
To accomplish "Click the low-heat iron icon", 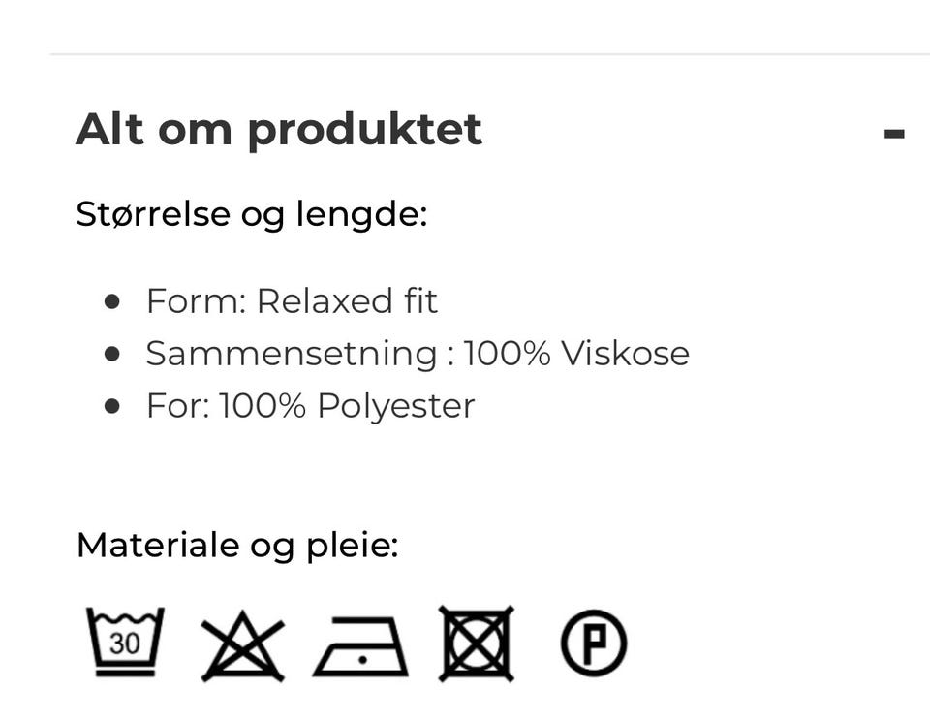I will (x=360, y=646).
